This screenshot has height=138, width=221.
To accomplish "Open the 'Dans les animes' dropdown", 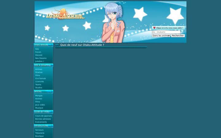I will (x=161, y=36).
